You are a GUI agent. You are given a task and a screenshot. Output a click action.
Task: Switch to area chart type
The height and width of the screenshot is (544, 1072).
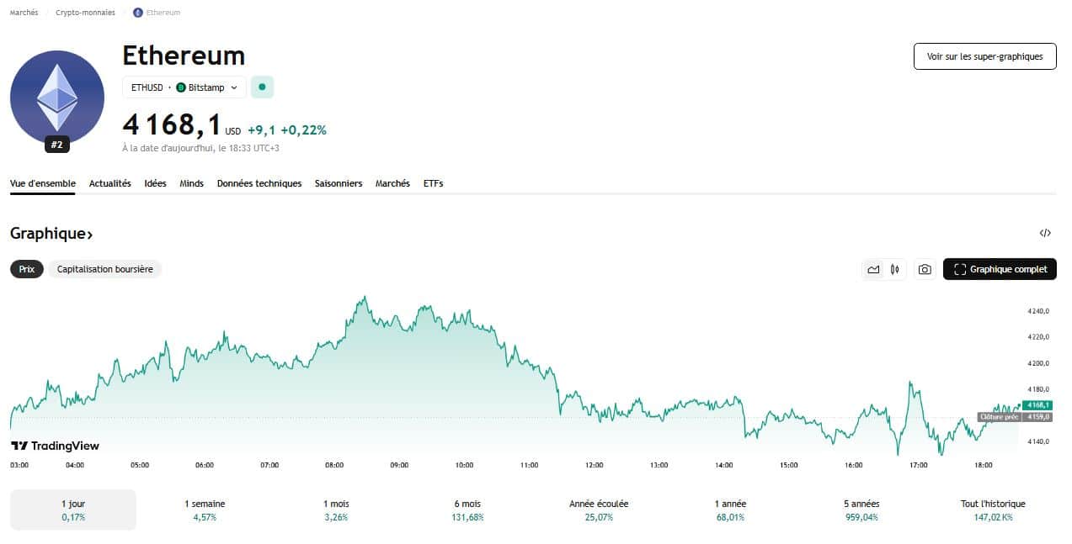[x=873, y=269]
